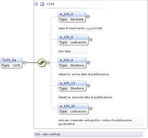Select the a_100_20 element header

point(73,106)
